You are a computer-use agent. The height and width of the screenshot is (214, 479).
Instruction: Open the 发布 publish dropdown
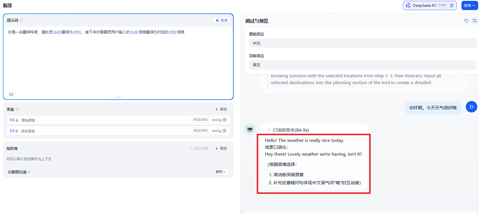469,5
